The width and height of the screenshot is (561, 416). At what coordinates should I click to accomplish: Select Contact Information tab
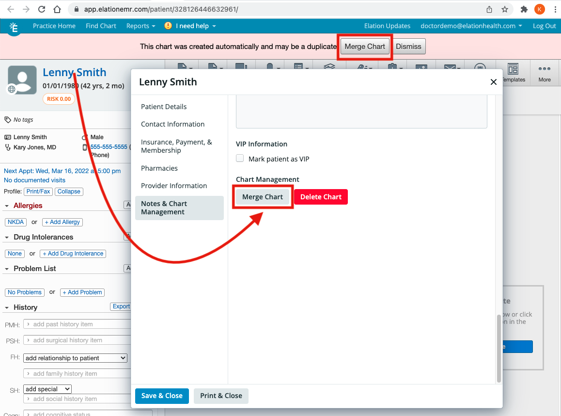[172, 124]
